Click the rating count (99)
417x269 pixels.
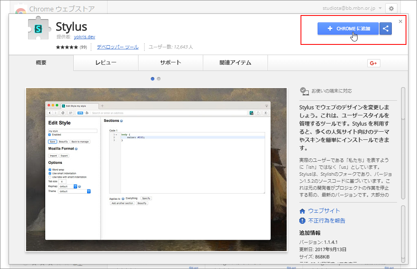pos(83,47)
